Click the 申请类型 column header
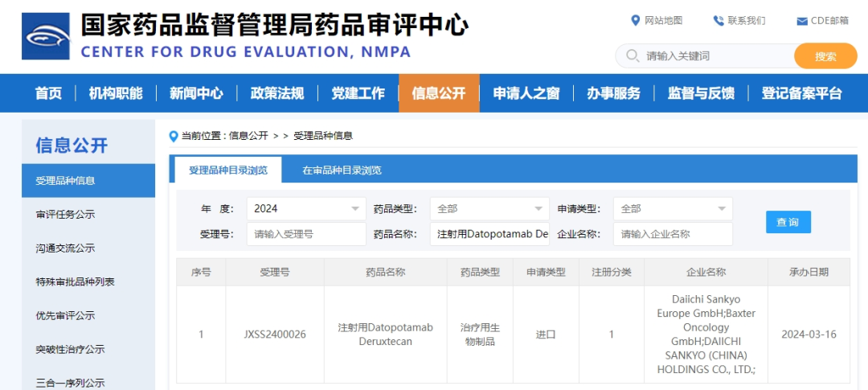 [546, 272]
